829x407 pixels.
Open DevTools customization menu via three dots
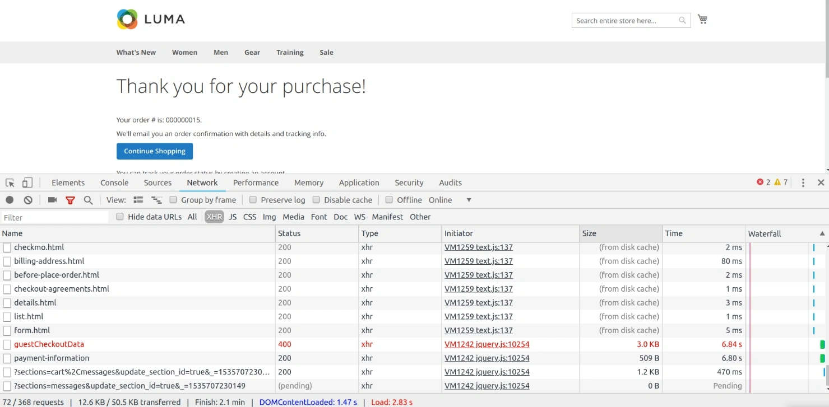coord(803,183)
